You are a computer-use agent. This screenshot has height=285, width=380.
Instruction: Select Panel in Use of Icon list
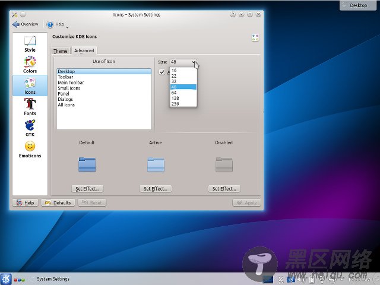pos(104,94)
